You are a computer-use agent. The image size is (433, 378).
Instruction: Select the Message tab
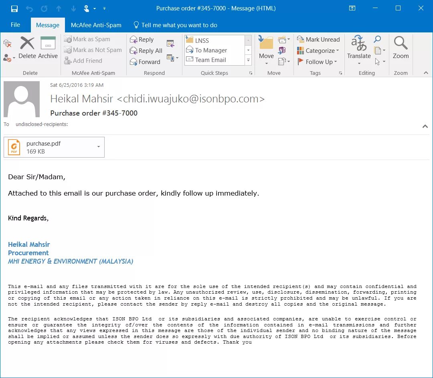47,25
